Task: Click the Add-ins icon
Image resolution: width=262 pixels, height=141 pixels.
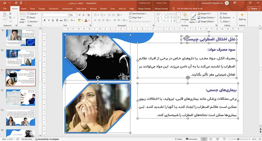Action: coord(242,17)
